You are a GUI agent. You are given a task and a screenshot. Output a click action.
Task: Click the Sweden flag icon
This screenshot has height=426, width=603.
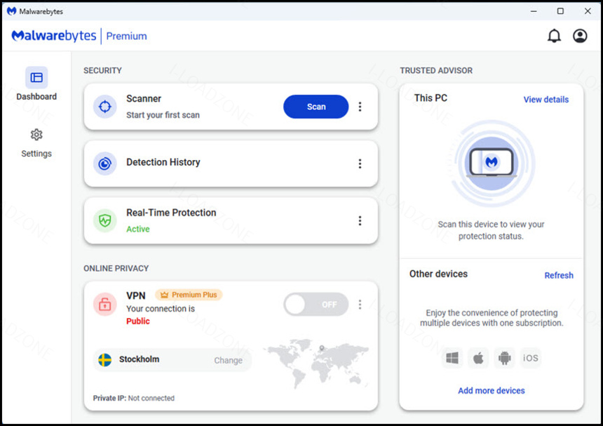[104, 360]
